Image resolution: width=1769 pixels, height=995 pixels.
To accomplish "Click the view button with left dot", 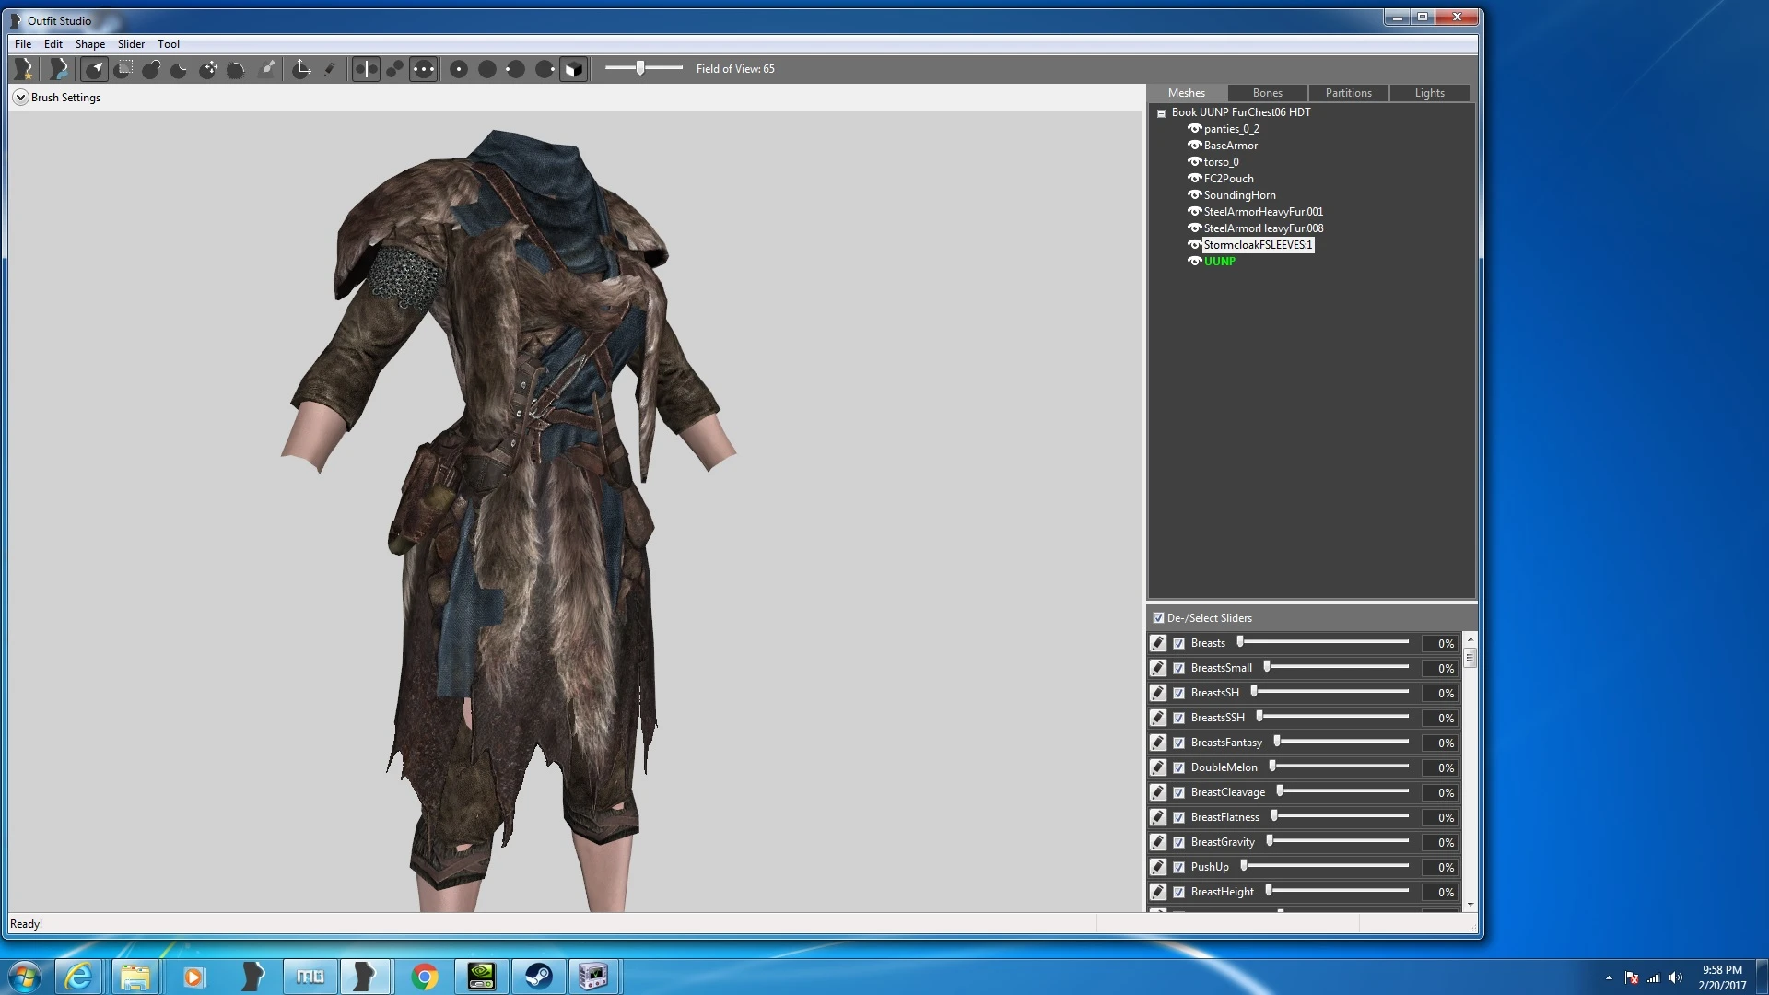I will point(516,69).
